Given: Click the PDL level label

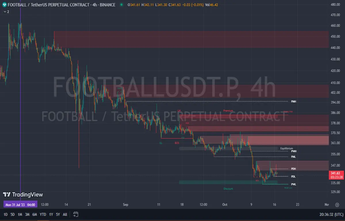Looking at the screenshot, I should 293,177.
